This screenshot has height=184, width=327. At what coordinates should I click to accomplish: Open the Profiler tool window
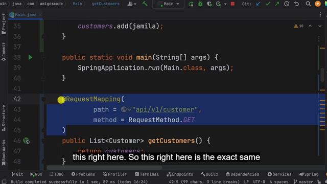(114, 174)
